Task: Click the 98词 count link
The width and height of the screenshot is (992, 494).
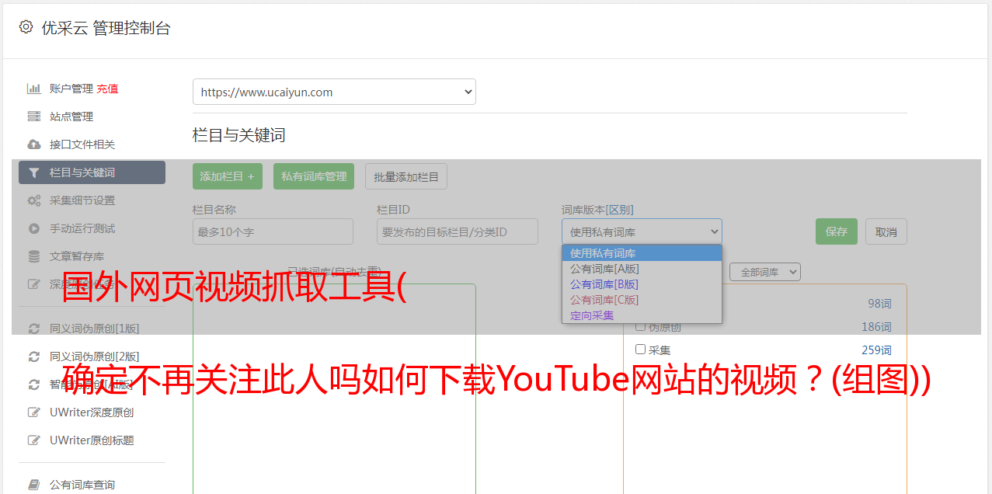Action: tap(879, 304)
